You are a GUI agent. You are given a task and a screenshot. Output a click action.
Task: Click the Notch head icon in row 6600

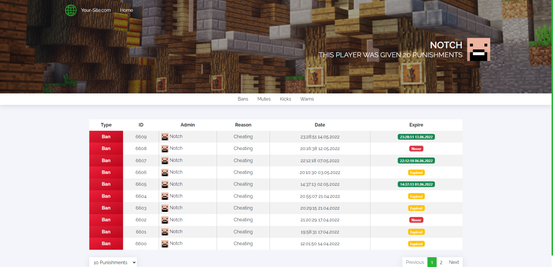coord(165,243)
